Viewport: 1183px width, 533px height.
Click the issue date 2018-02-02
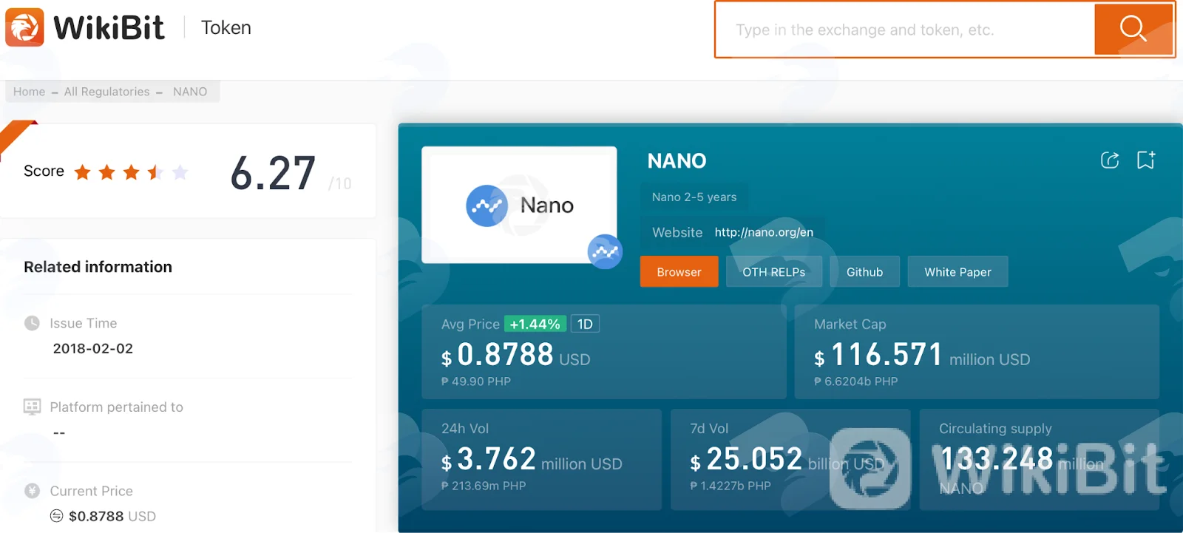(x=93, y=348)
